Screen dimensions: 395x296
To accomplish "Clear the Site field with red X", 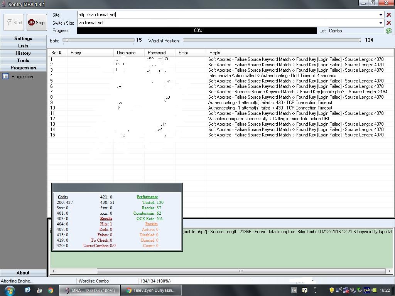I will coord(388,15).
